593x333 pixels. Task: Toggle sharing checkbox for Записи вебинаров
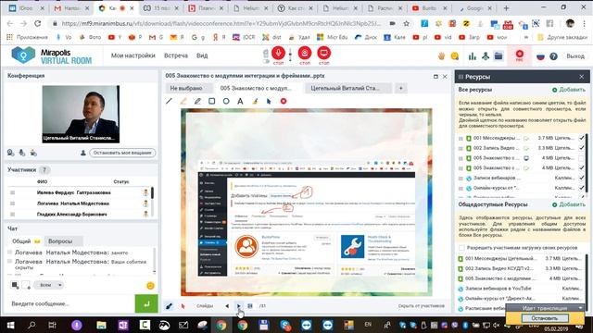[x=582, y=178]
